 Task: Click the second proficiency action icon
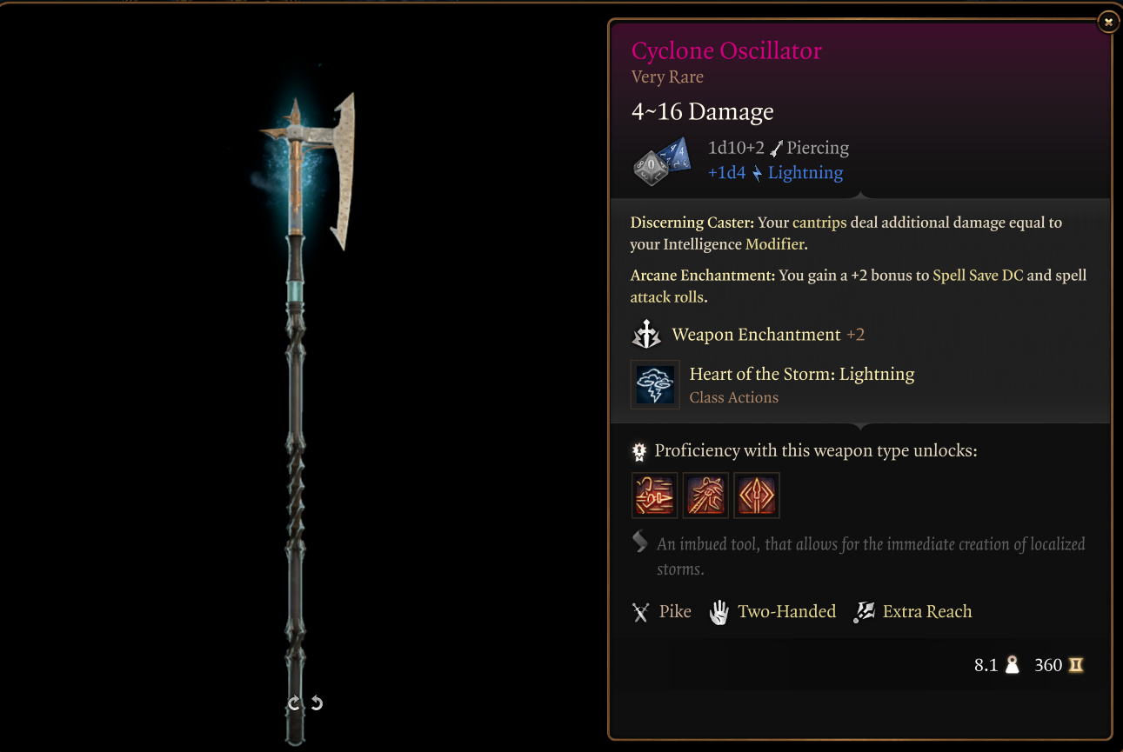[x=705, y=496]
